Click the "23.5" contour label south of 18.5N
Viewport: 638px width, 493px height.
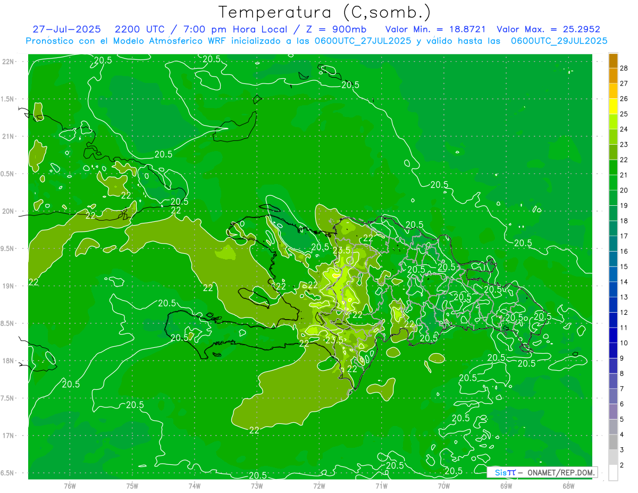[x=333, y=340]
